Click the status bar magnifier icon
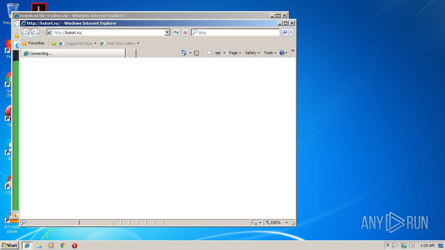 tap(24, 222)
